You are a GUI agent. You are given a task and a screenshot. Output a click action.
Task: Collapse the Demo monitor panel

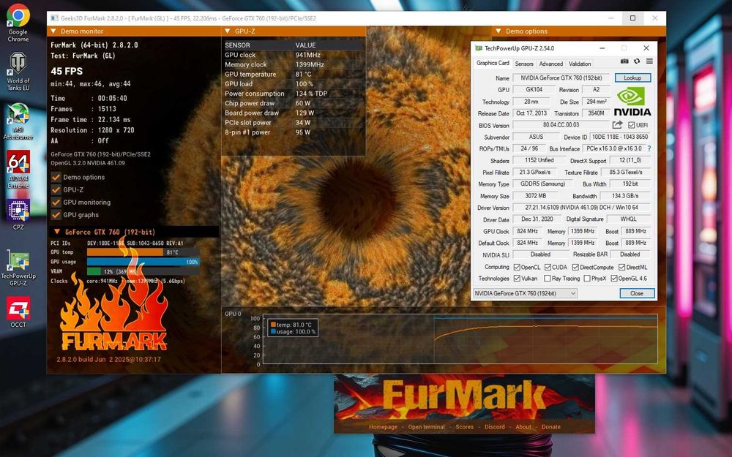tap(53, 31)
